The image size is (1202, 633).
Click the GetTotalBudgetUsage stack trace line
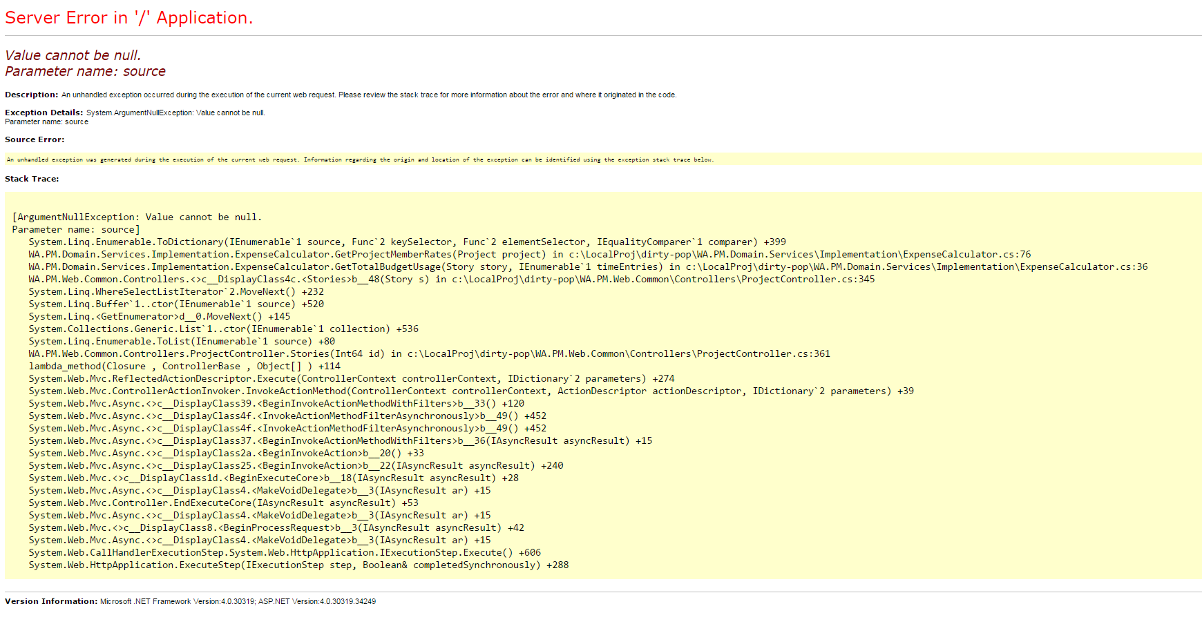(587, 267)
